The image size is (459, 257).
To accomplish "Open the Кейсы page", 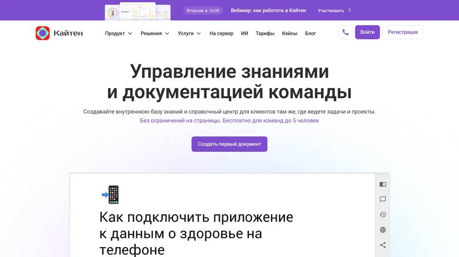I will click(x=290, y=34).
